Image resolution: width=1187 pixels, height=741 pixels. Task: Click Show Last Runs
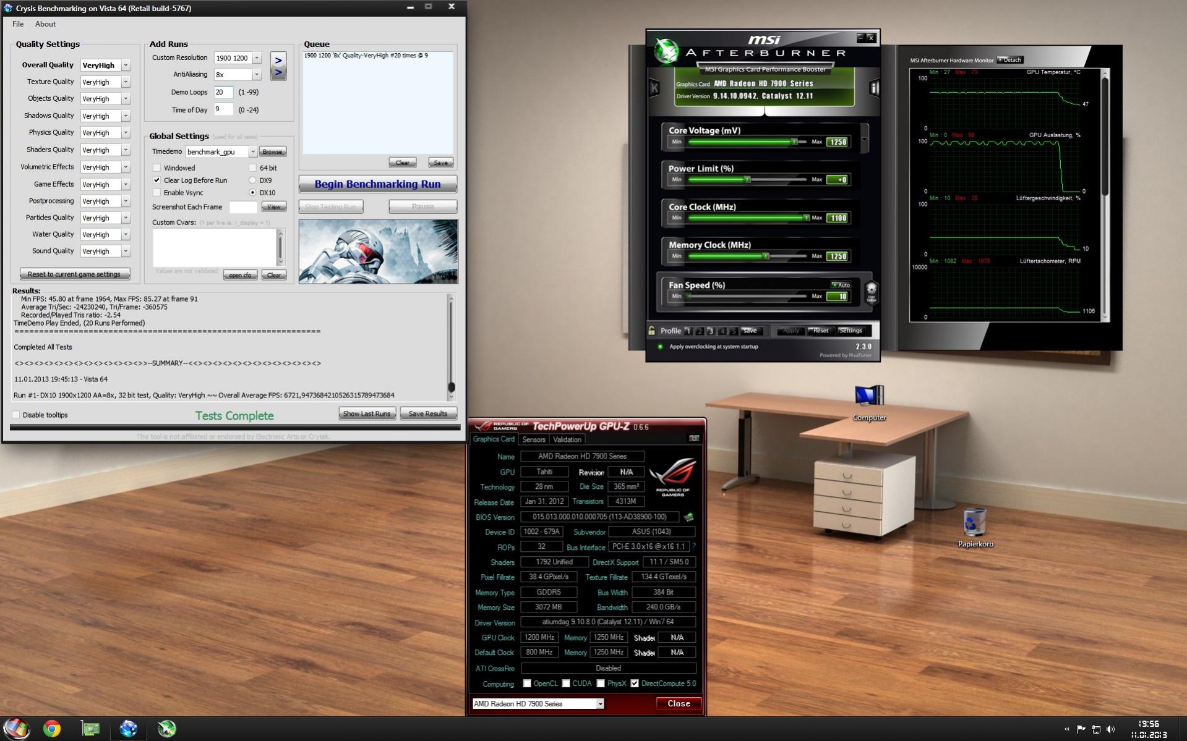pyautogui.click(x=367, y=413)
